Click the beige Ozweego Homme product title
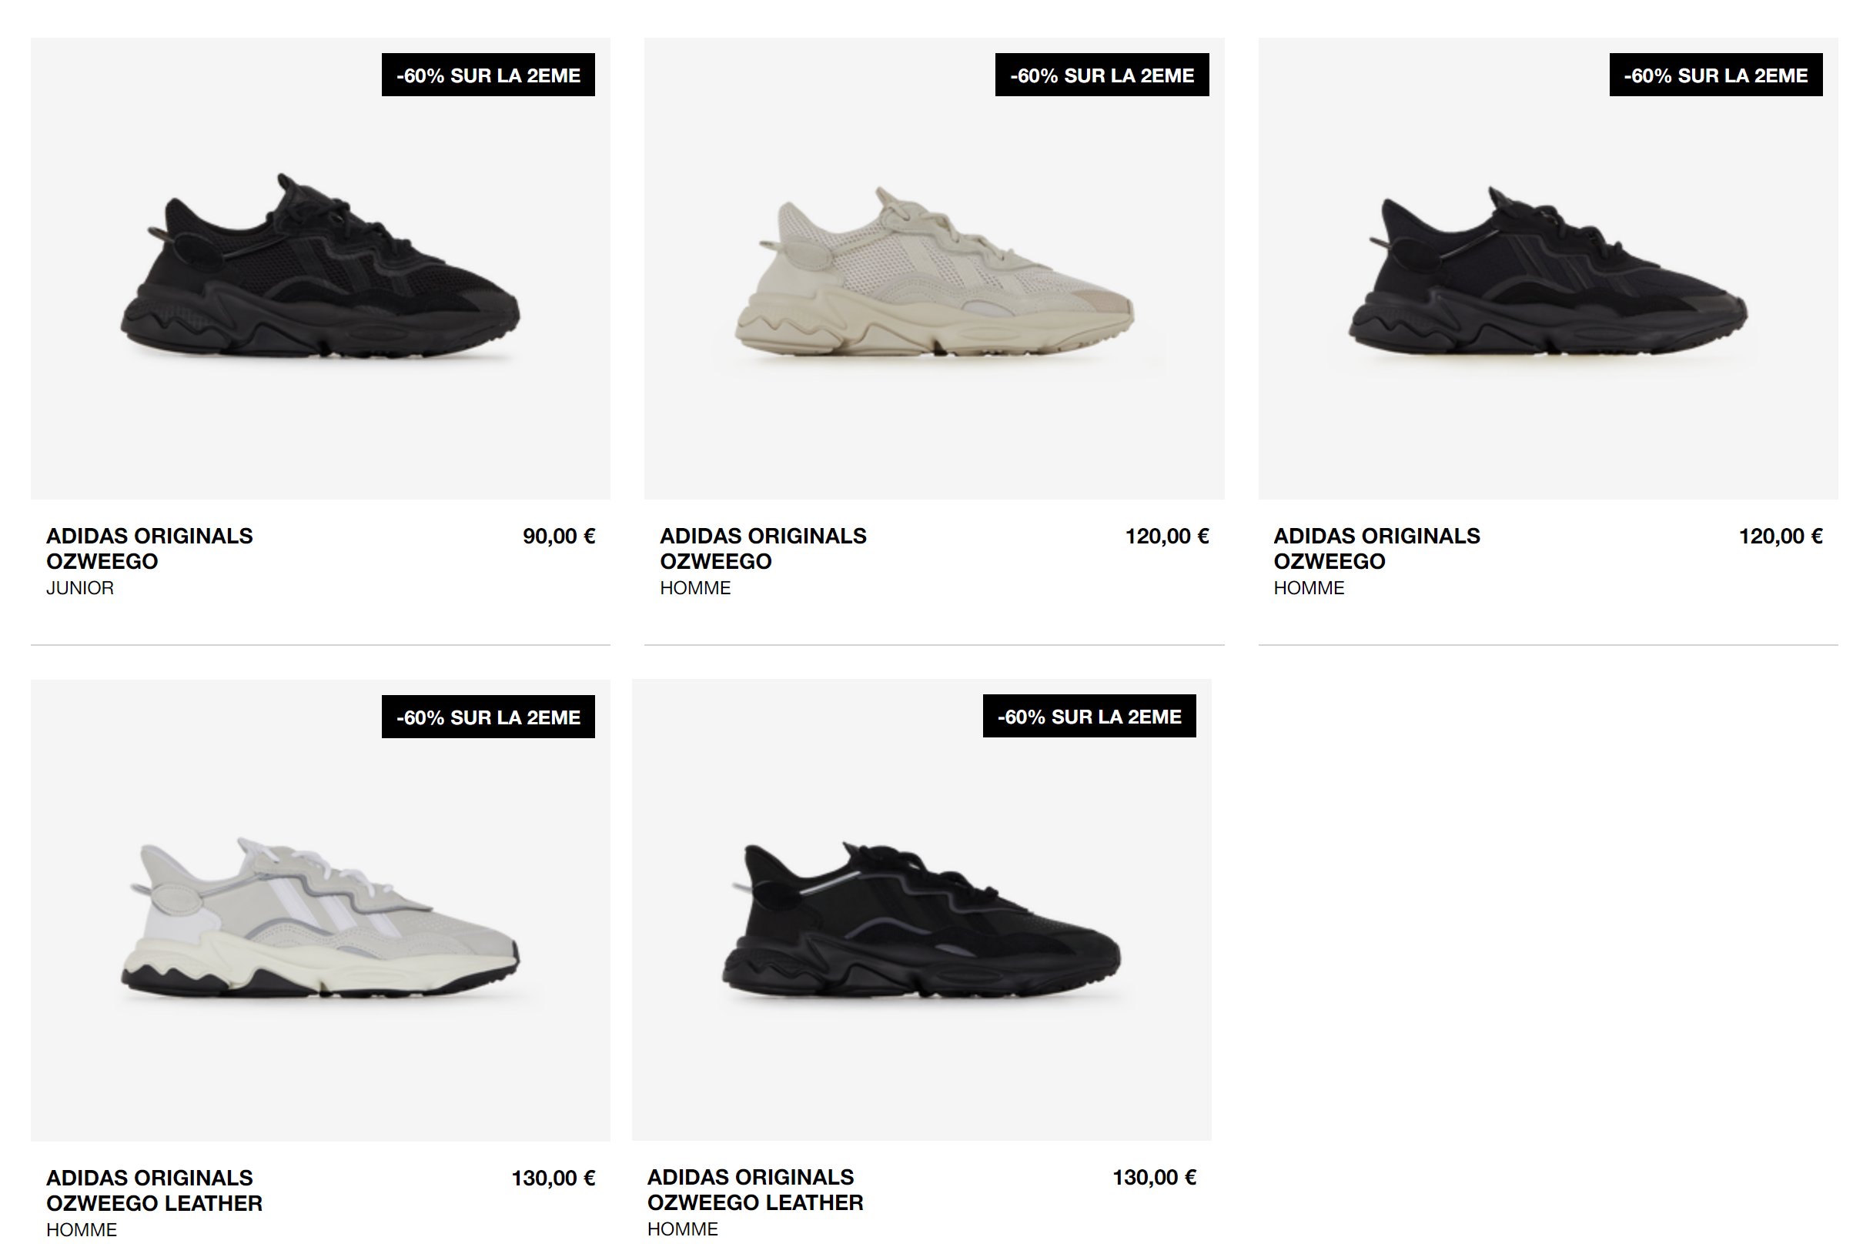 pos(764,549)
